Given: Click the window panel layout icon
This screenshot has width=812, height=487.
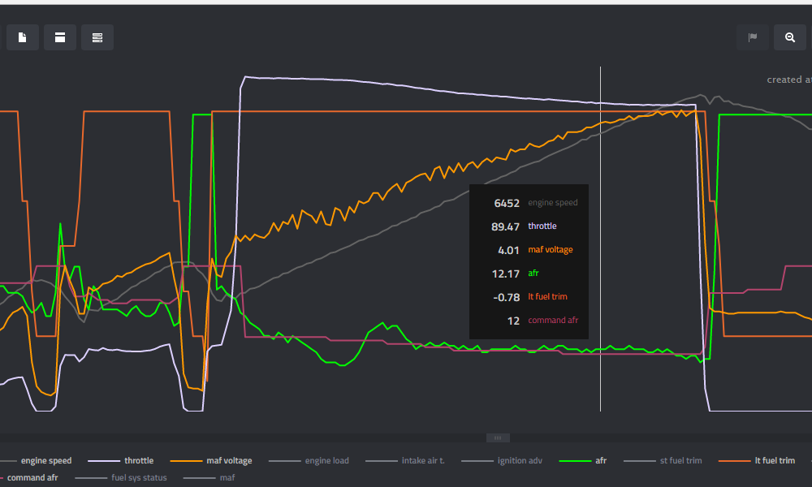Looking at the screenshot, I should pyautogui.click(x=60, y=37).
